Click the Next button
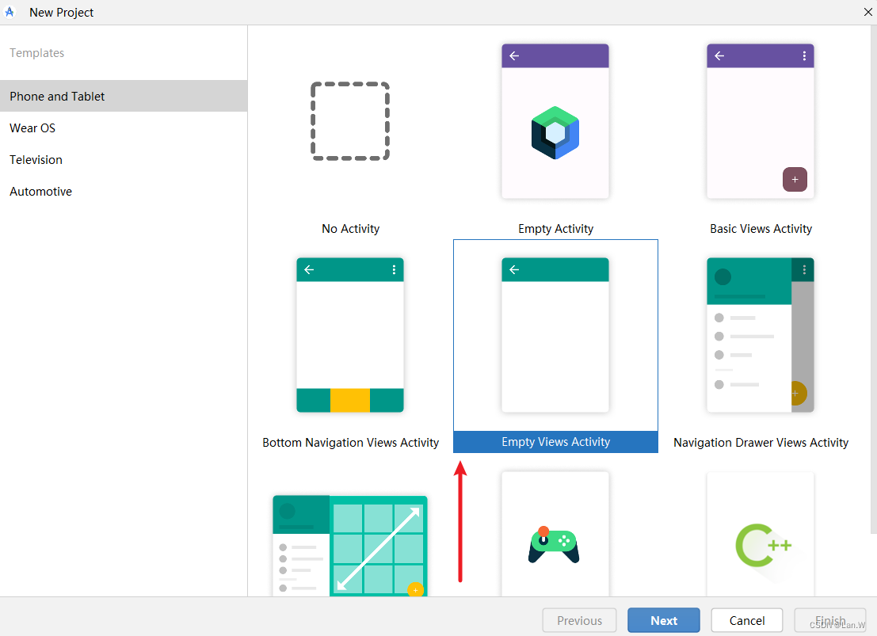 pyautogui.click(x=663, y=620)
